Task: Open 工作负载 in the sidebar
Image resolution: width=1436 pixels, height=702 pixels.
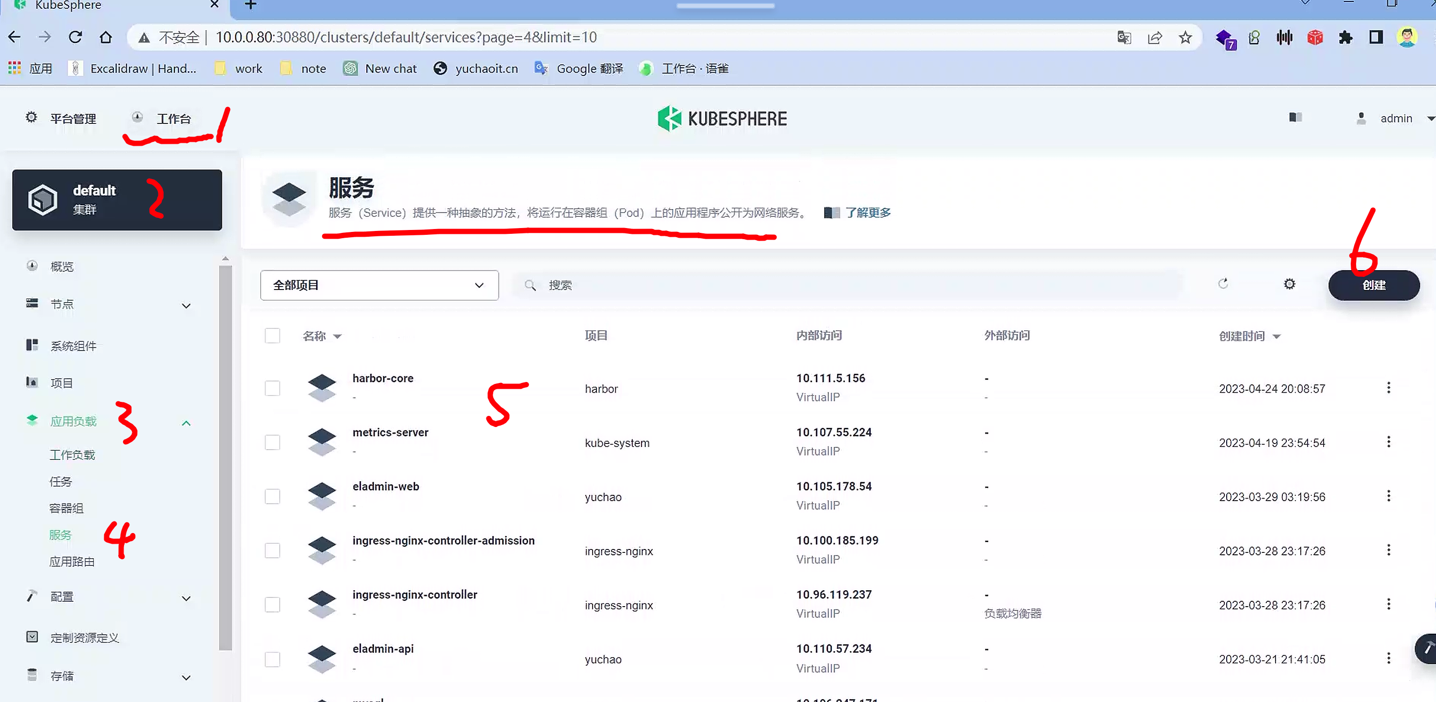Action: click(x=72, y=455)
